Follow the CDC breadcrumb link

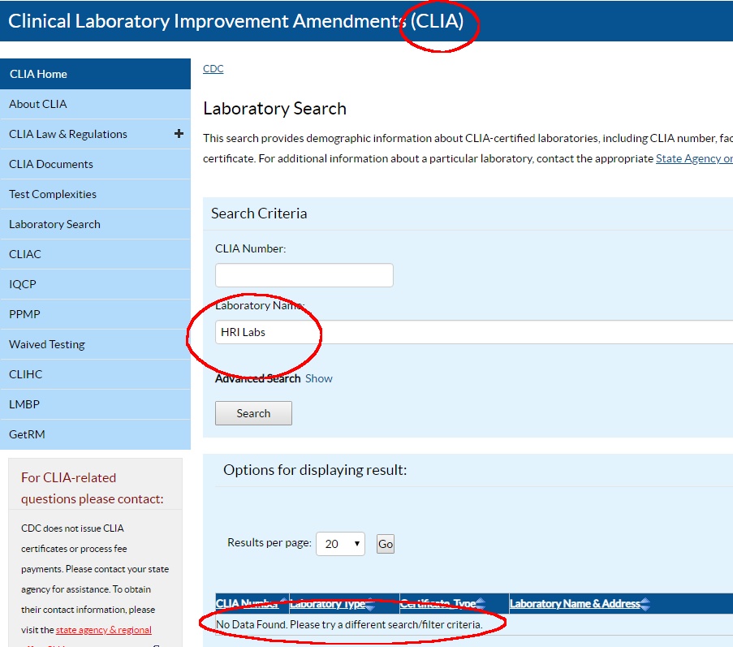(213, 69)
